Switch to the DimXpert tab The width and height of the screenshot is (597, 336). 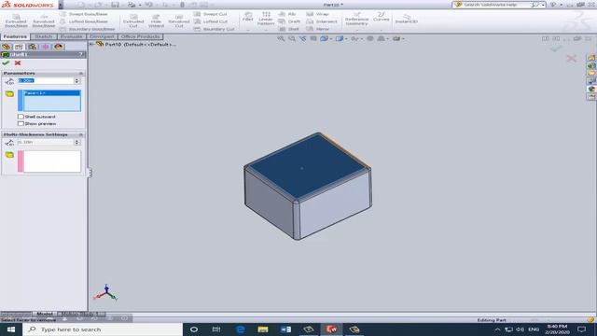click(x=102, y=36)
